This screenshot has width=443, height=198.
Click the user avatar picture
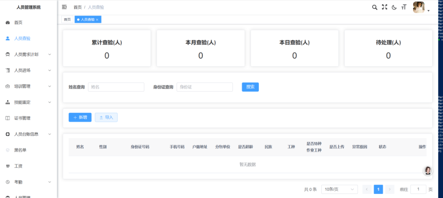pos(418,7)
